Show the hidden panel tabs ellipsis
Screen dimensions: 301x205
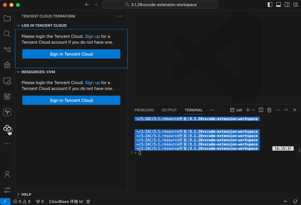212,110
